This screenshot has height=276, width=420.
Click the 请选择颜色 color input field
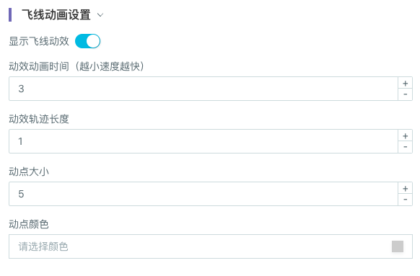click(x=211, y=246)
